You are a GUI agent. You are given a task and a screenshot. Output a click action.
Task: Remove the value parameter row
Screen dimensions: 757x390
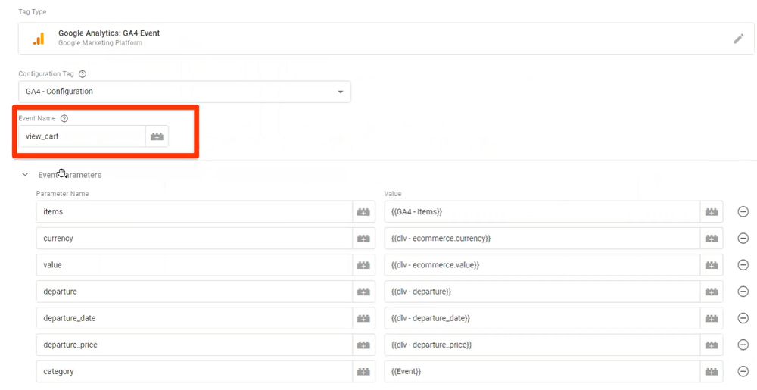coord(743,265)
